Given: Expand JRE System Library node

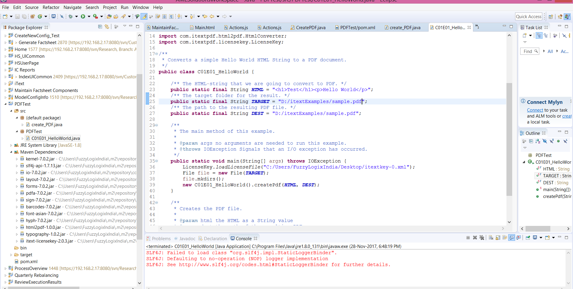Looking at the screenshot, I should click(x=11, y=145).
